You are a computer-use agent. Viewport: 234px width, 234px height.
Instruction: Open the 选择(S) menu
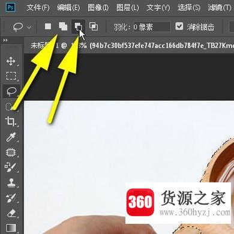pyautogui.click(x=189, y=8)
